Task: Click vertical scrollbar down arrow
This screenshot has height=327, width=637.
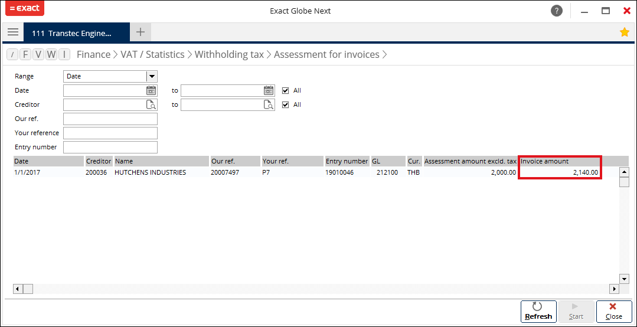Action: point(624,279)
